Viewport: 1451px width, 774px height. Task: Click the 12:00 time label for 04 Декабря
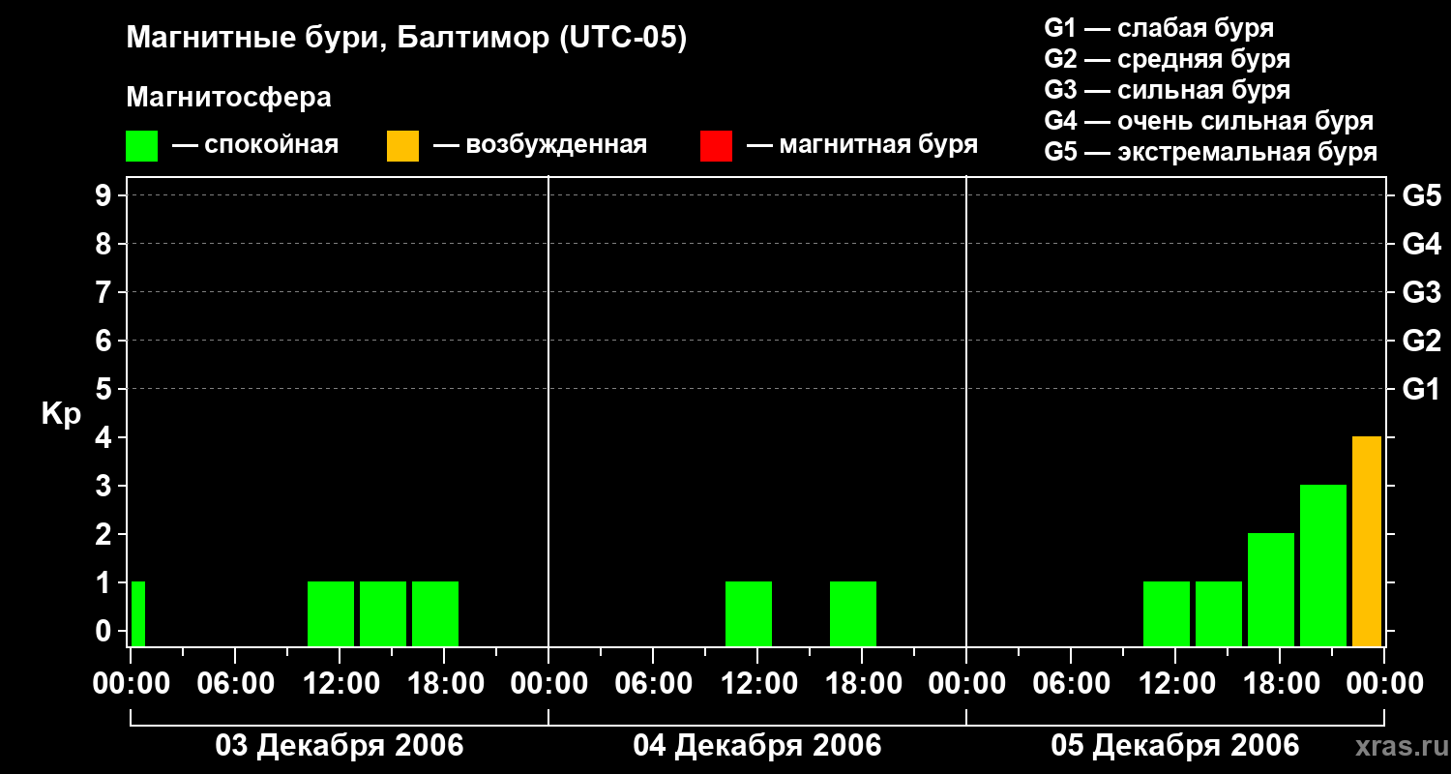757,683
